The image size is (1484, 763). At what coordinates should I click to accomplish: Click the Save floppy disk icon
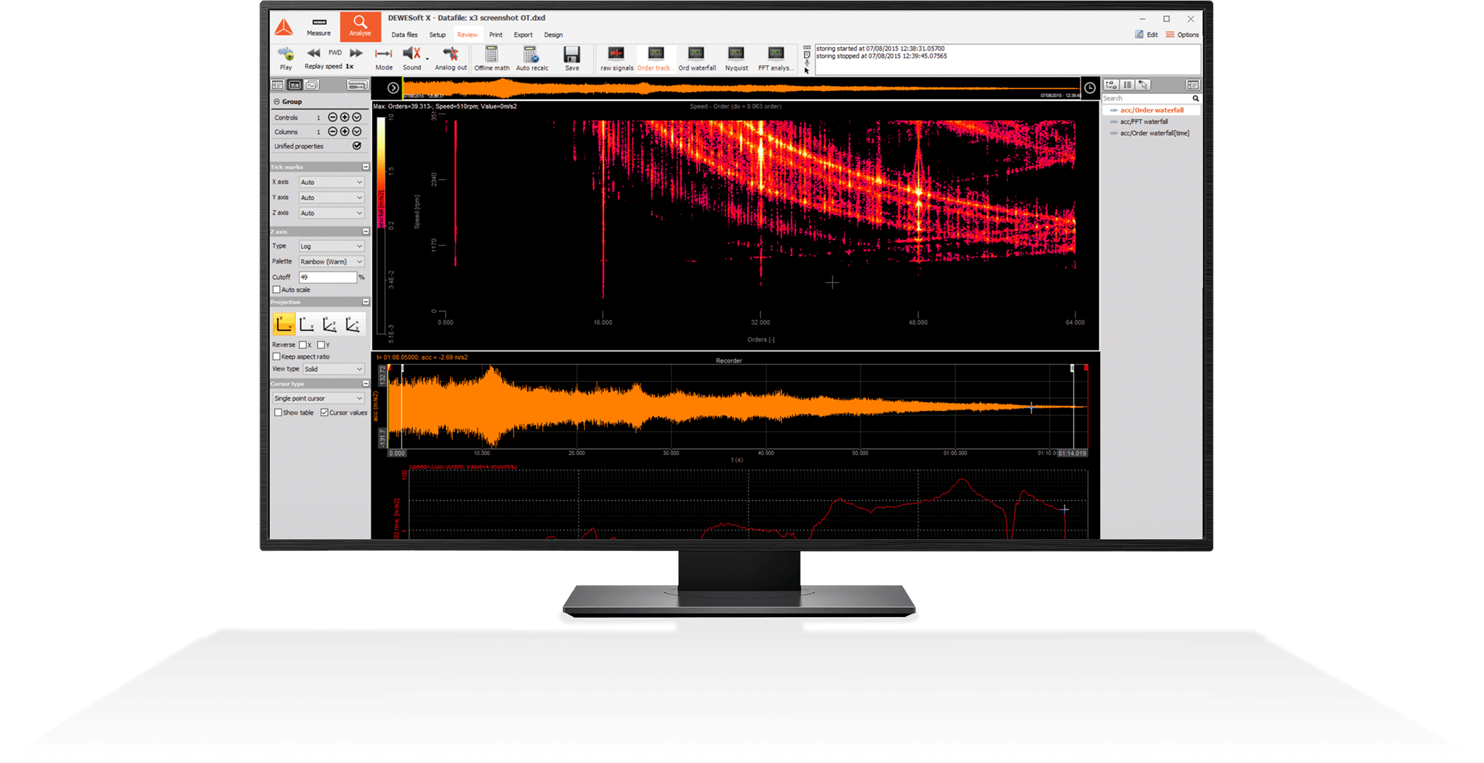(x=571, y=55)
